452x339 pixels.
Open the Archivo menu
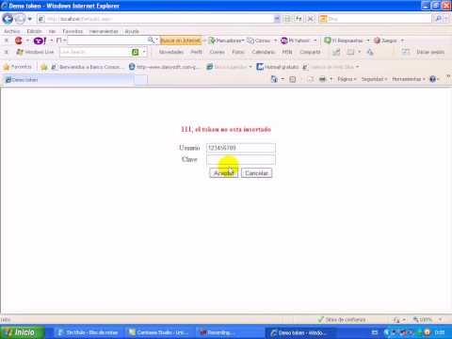coord(12,31)
